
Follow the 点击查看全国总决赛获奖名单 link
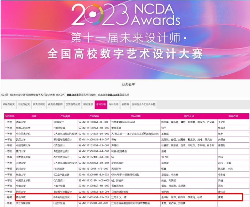114,95
